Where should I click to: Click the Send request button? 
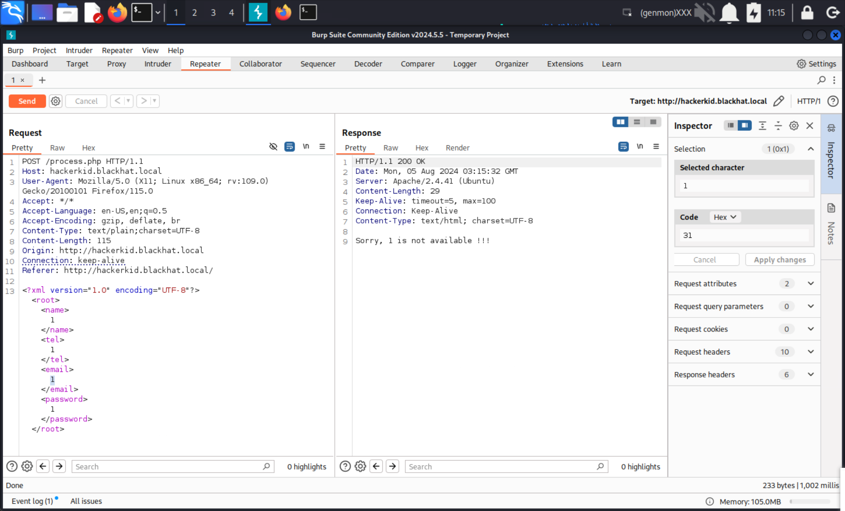coord(27,101)
